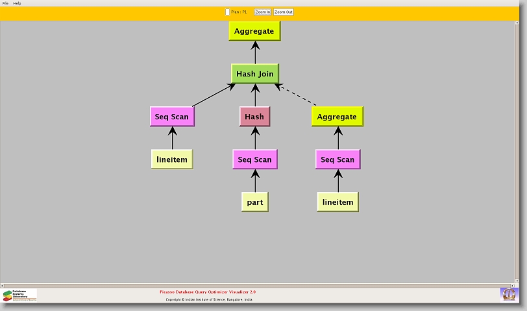Viewport: 527px width, 311px height.
Task: Select the Aggregate node below Hash Join
Action: (x=337, y=117)
